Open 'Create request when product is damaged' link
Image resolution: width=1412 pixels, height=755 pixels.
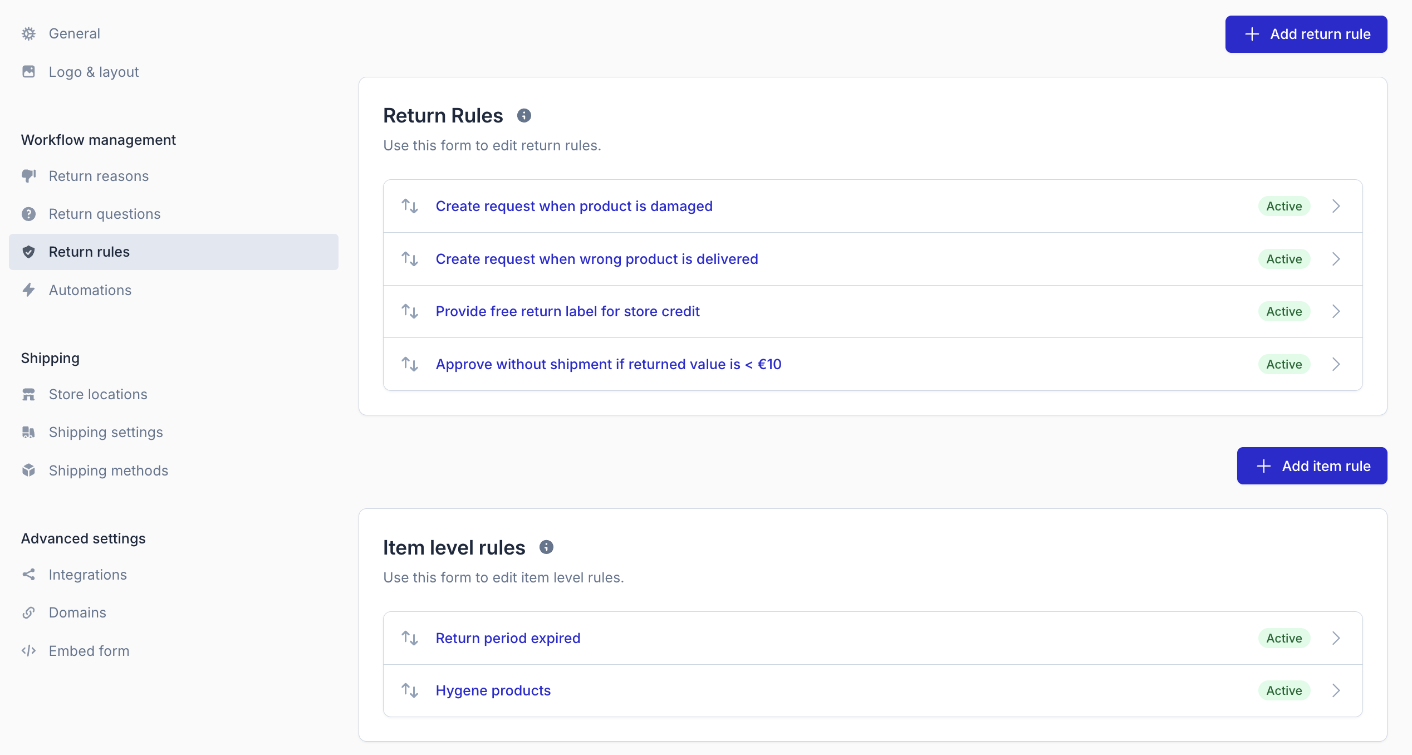574,207
